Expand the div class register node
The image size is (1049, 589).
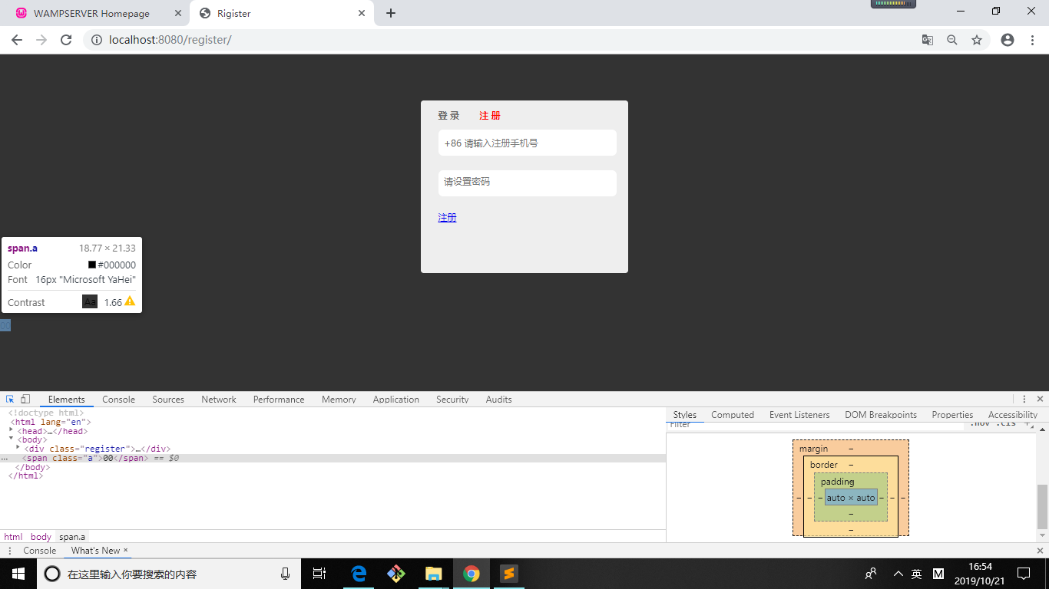pyautogui.click(x=18, y=448)
